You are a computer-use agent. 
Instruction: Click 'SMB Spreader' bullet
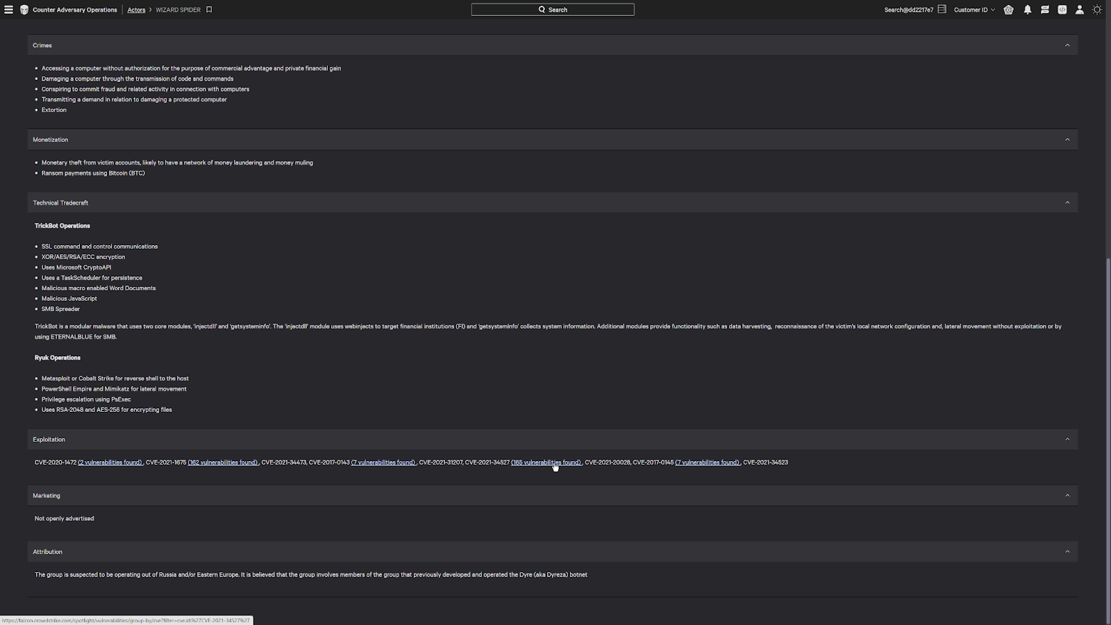click(x=60, y=309)
